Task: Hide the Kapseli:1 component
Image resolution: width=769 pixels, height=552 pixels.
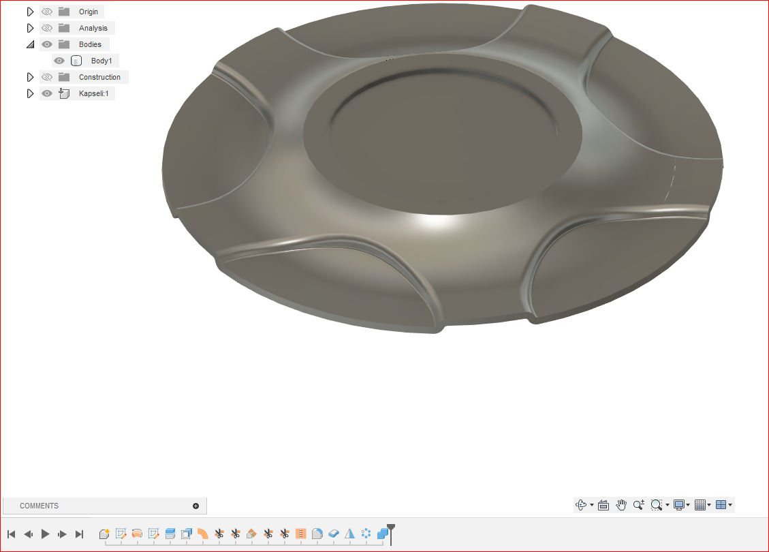Action: [46, 93]
